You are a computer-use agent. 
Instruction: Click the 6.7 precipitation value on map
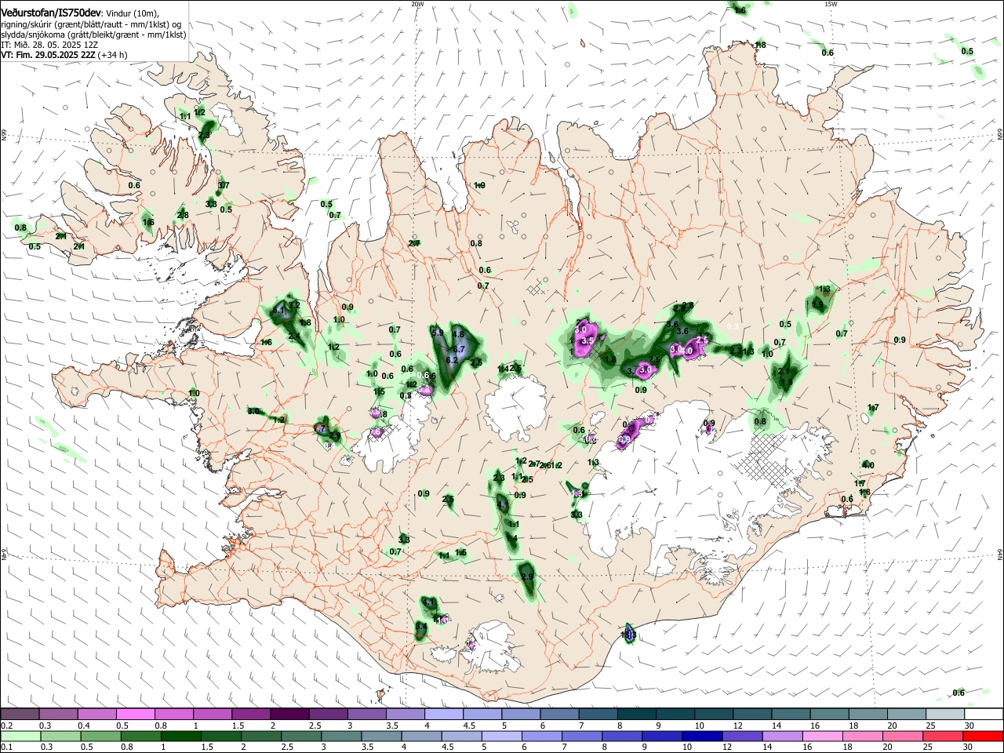(460, 349)
